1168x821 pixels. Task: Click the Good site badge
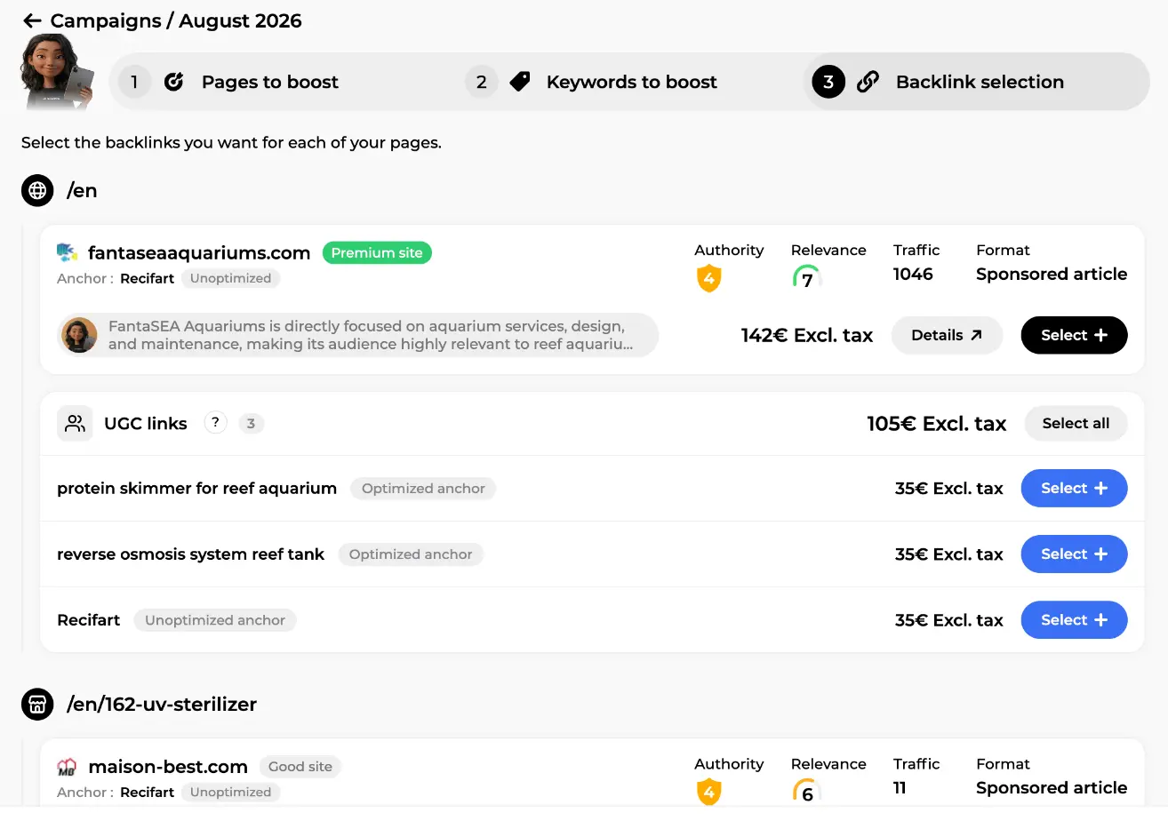coord(300,767)
